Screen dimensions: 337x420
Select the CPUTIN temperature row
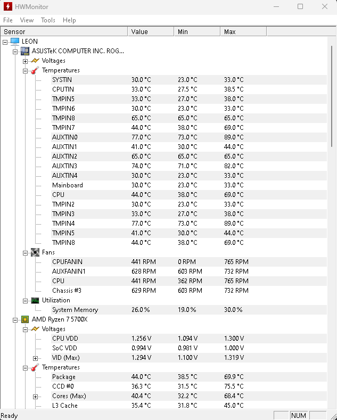point(189,89)
